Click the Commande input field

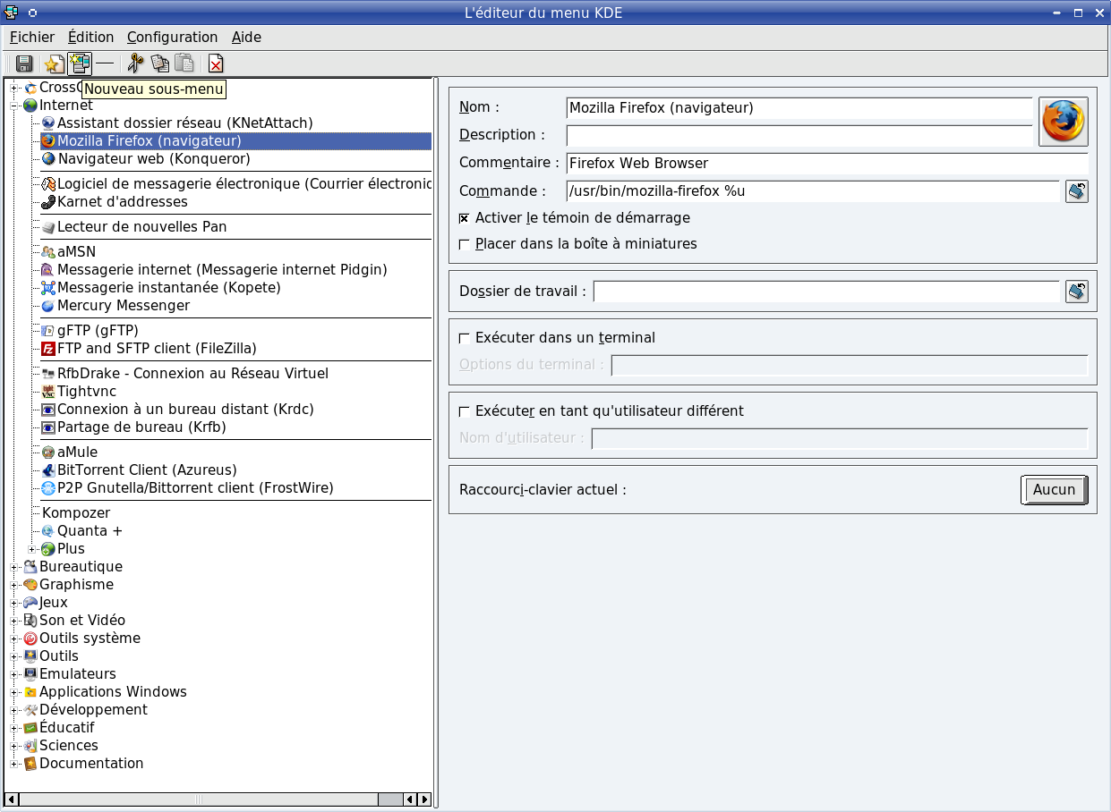coord(813,191)
